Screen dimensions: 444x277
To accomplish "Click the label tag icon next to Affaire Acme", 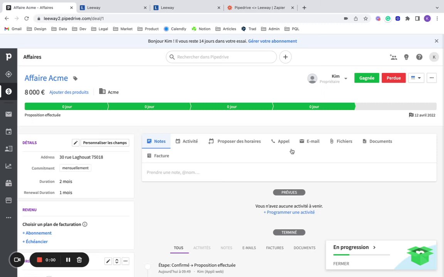I will point(75,78).
